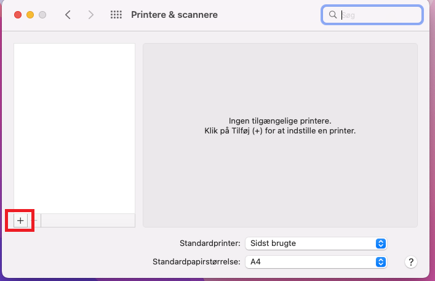Screen dimensions: 435x281
Task: Click the Standardprinter label text
Action: (209, 243)
